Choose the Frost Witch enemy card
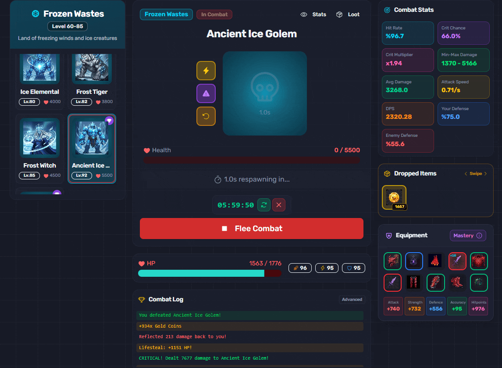502x368 pixels. [x=40, y=149]
